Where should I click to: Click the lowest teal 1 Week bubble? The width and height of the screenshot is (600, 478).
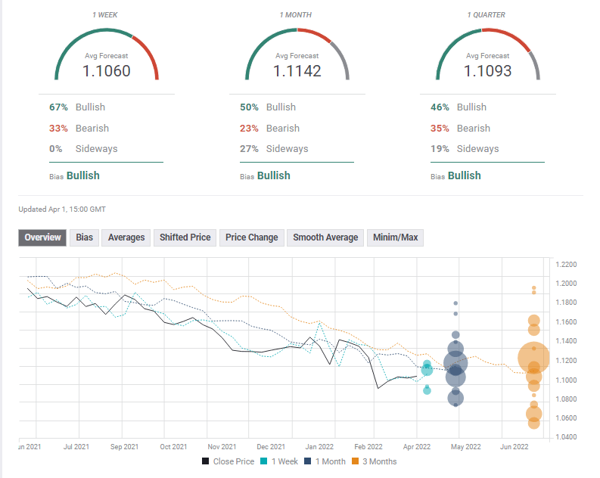coord(427,390)
